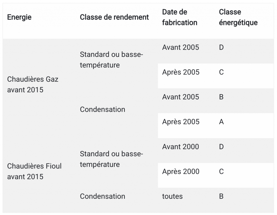Click Standard ou basse-température in the Gaz section
Viewport: 277px width, 215px height.
tap(111, 60)
